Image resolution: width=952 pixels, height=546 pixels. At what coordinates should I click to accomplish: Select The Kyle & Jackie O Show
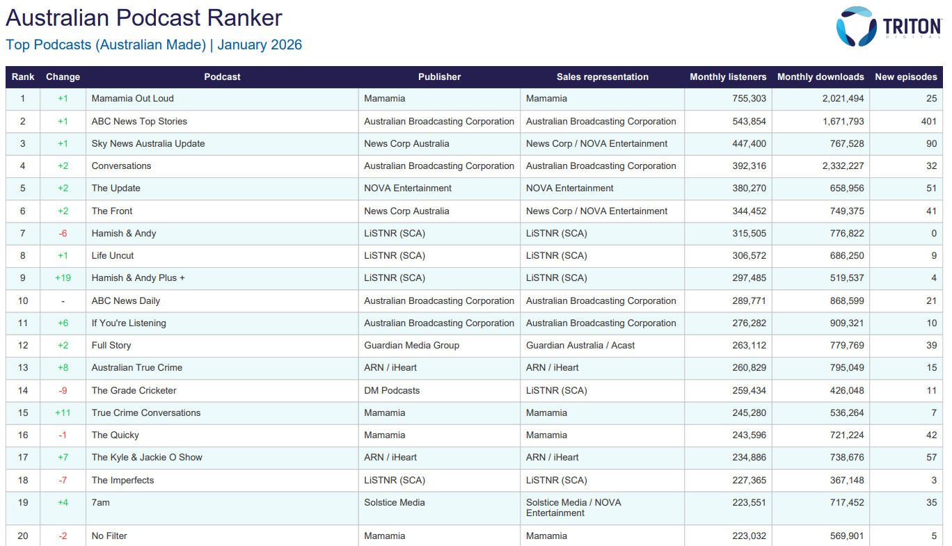click(147, 457)
